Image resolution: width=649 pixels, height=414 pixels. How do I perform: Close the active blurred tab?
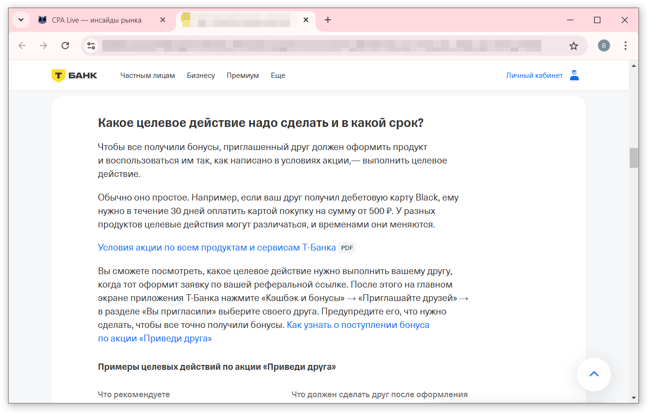(x=306, y=20)
